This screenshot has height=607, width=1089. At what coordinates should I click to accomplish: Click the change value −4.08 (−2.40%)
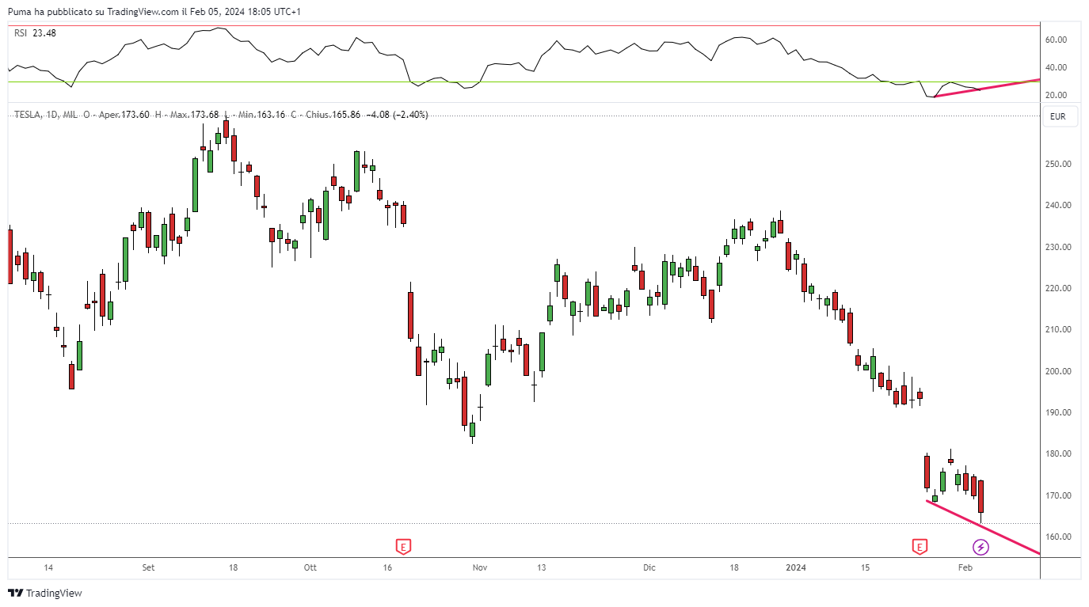click(397, 115)
